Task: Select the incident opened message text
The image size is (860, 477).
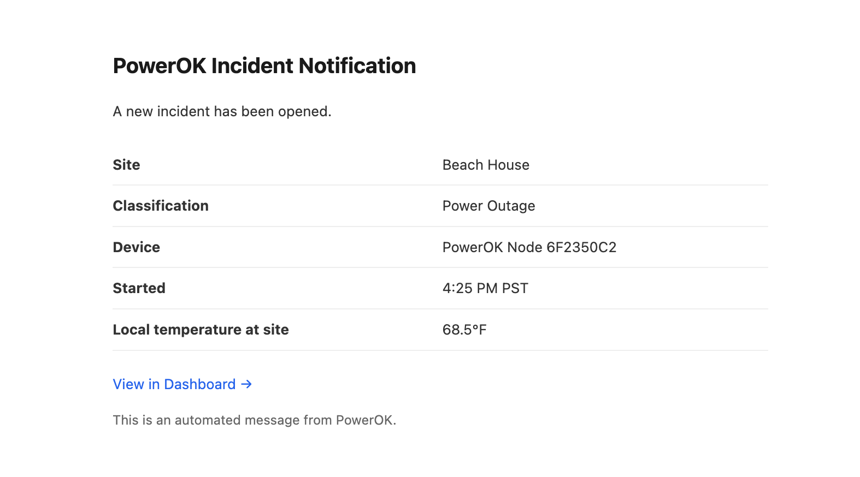Action: tap(221, 111)
